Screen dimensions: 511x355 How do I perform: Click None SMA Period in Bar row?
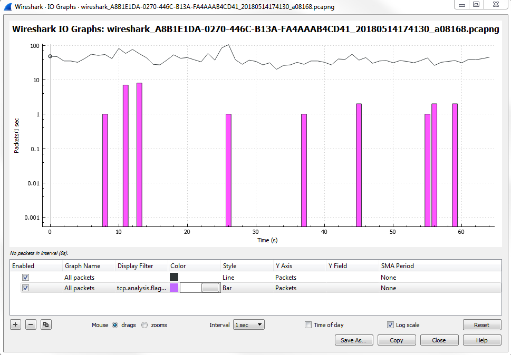coord(389,288)
